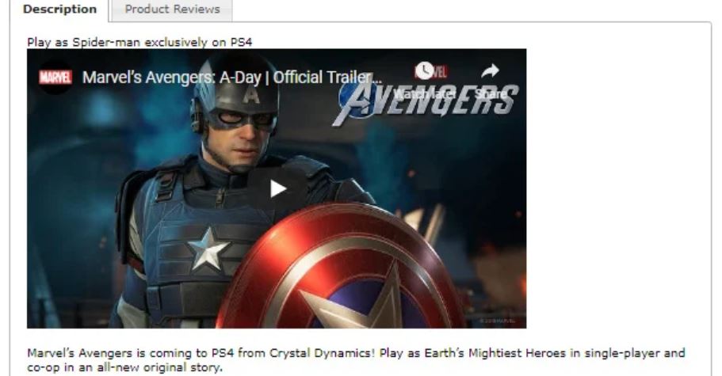722x376 pixels.
Task: Click the Share arrow icon
Action: (x=491, y=70)
